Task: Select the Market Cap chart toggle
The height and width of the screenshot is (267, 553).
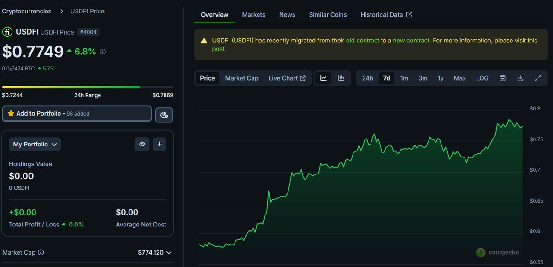Action: coord(241,78)
